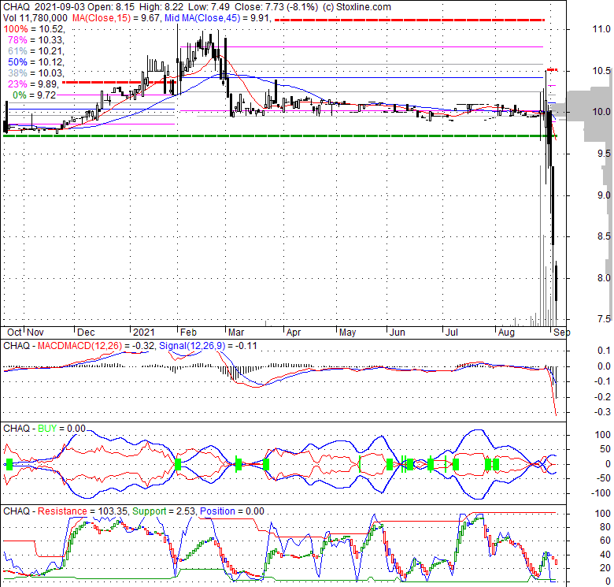Click the MA(Close,15) = 9.67 label
Viewport: 614px width, 587px height.
[x=116, y=18]
